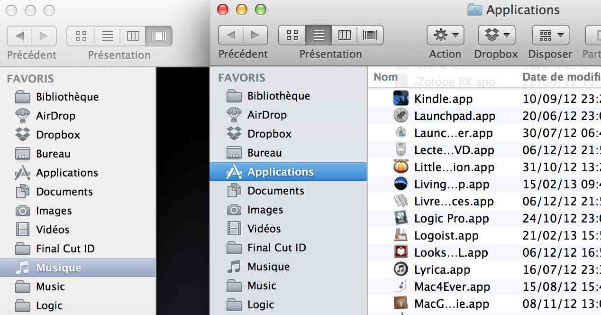Open the Dropbox toolbar dropdown

point(496,35)
